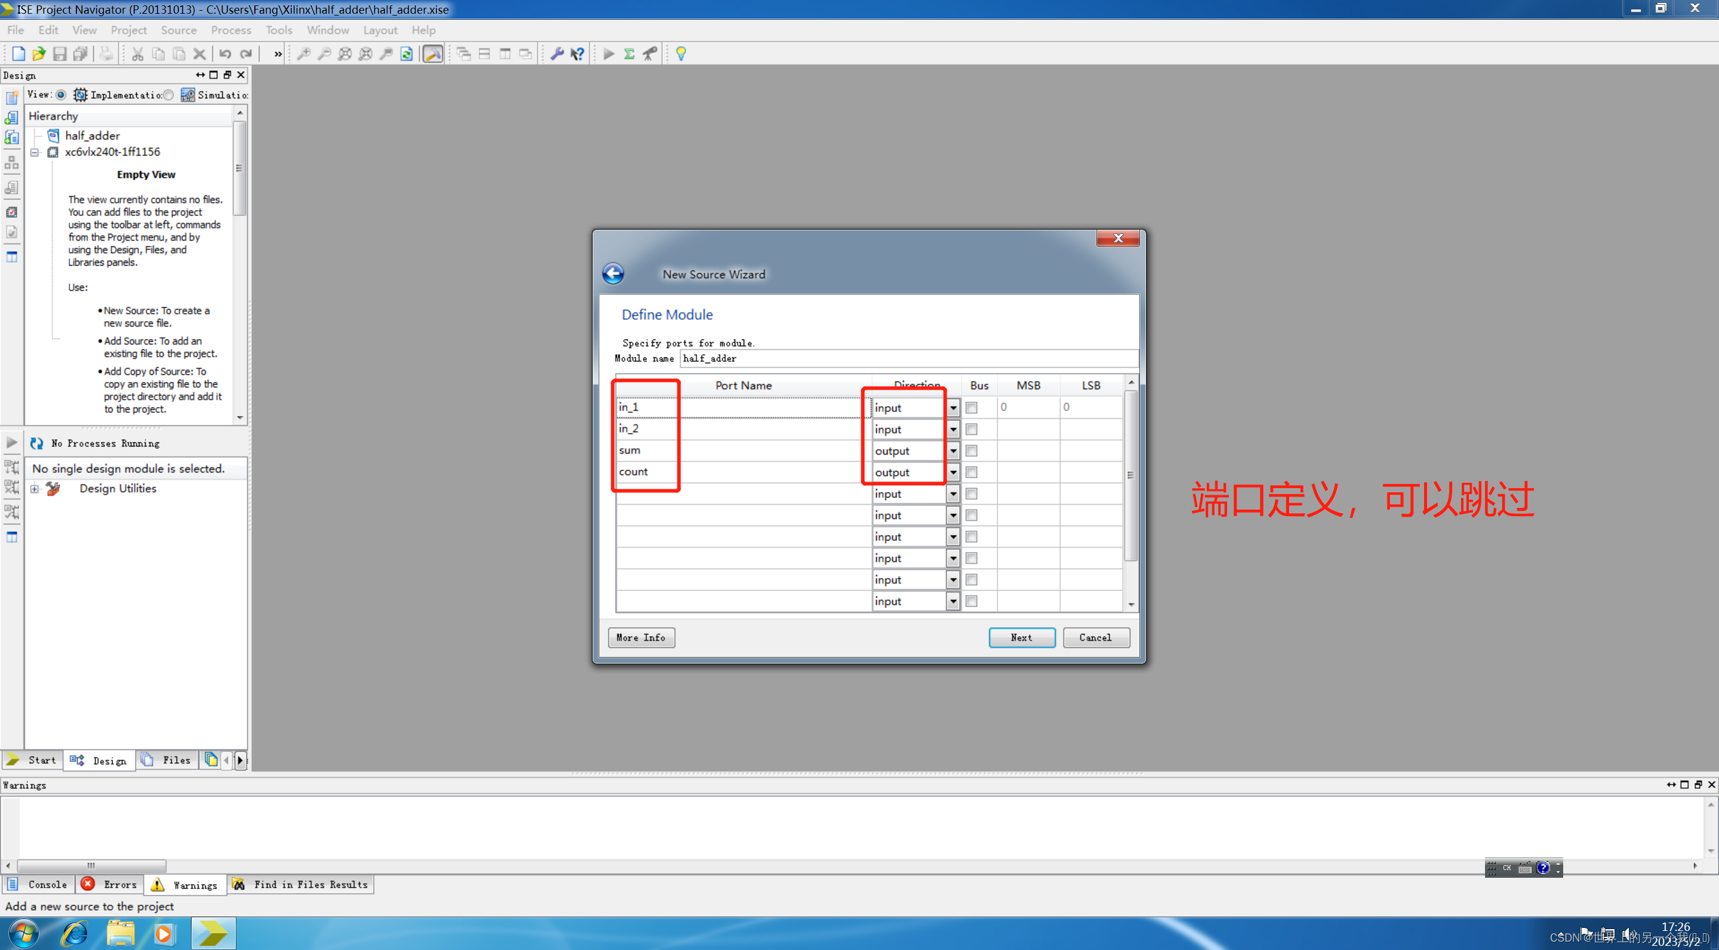Expand the Design Utilities tree node
Image resolution: width=1719 pixels, height=950 pixels.
coord(35,489)
